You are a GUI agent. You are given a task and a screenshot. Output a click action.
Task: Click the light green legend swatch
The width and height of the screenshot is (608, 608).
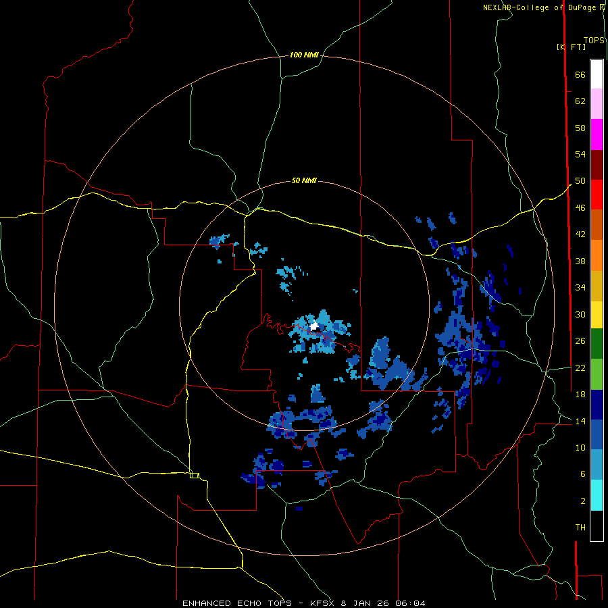tap(597, 374)
